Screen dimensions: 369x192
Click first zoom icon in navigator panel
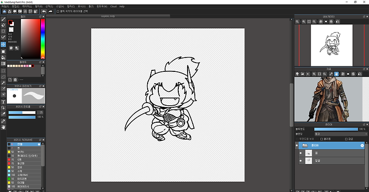[x=297, y=22]
